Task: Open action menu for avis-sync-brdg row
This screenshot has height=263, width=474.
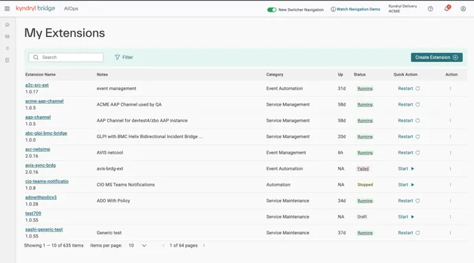Action: (x=450, y=169)
